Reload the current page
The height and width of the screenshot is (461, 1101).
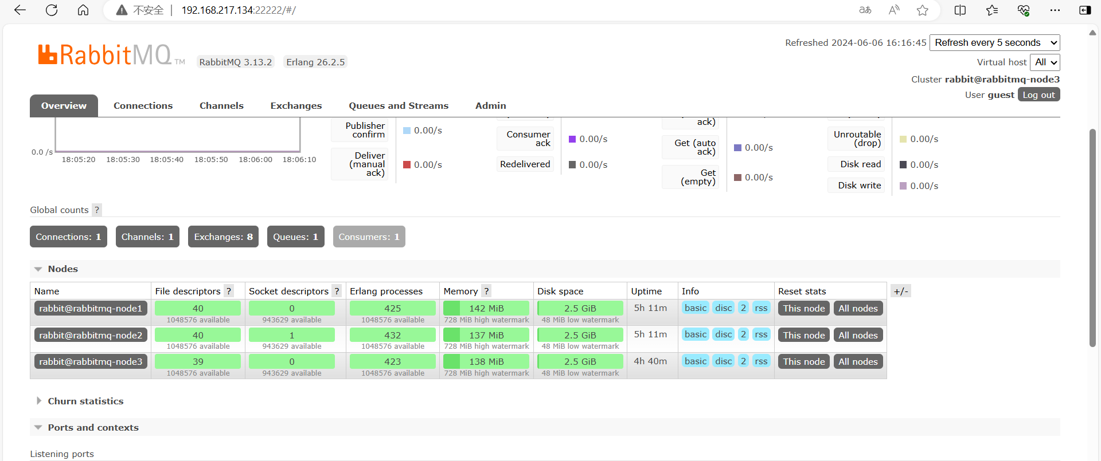(52, 10)
